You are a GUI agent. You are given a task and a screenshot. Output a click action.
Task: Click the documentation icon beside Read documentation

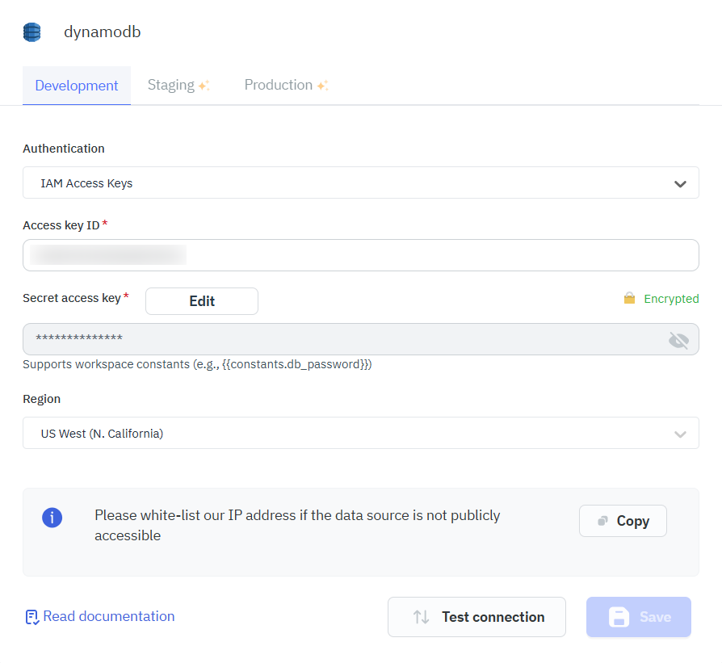[x=31, y=617]
